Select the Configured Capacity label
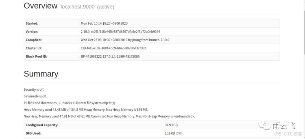 point(42,125)
